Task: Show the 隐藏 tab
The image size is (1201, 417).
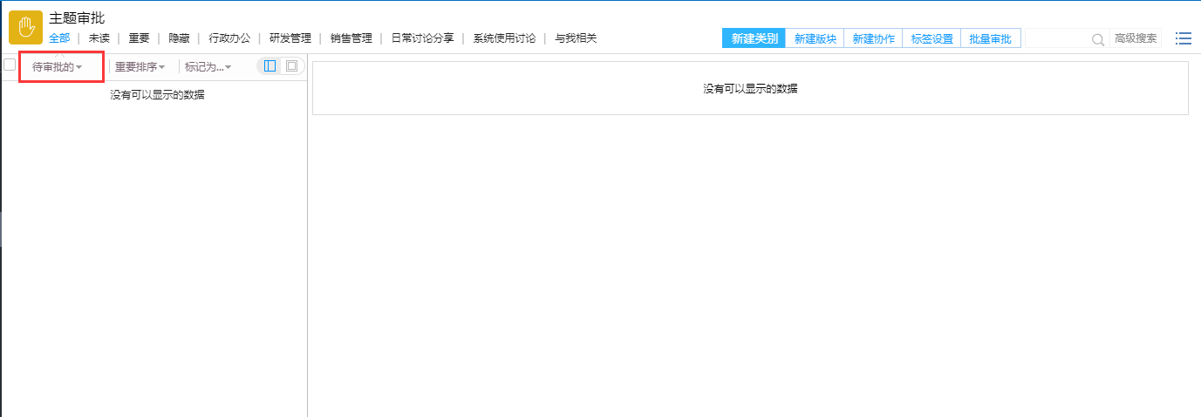Action: pyautogui.click(x=179, y=38)
